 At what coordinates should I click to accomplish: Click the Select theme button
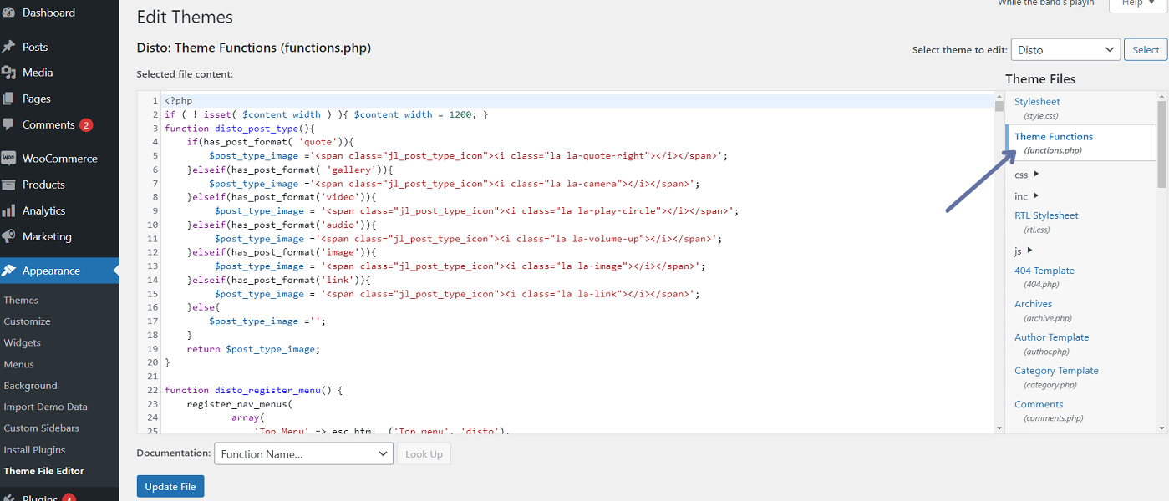point(1146,49)
